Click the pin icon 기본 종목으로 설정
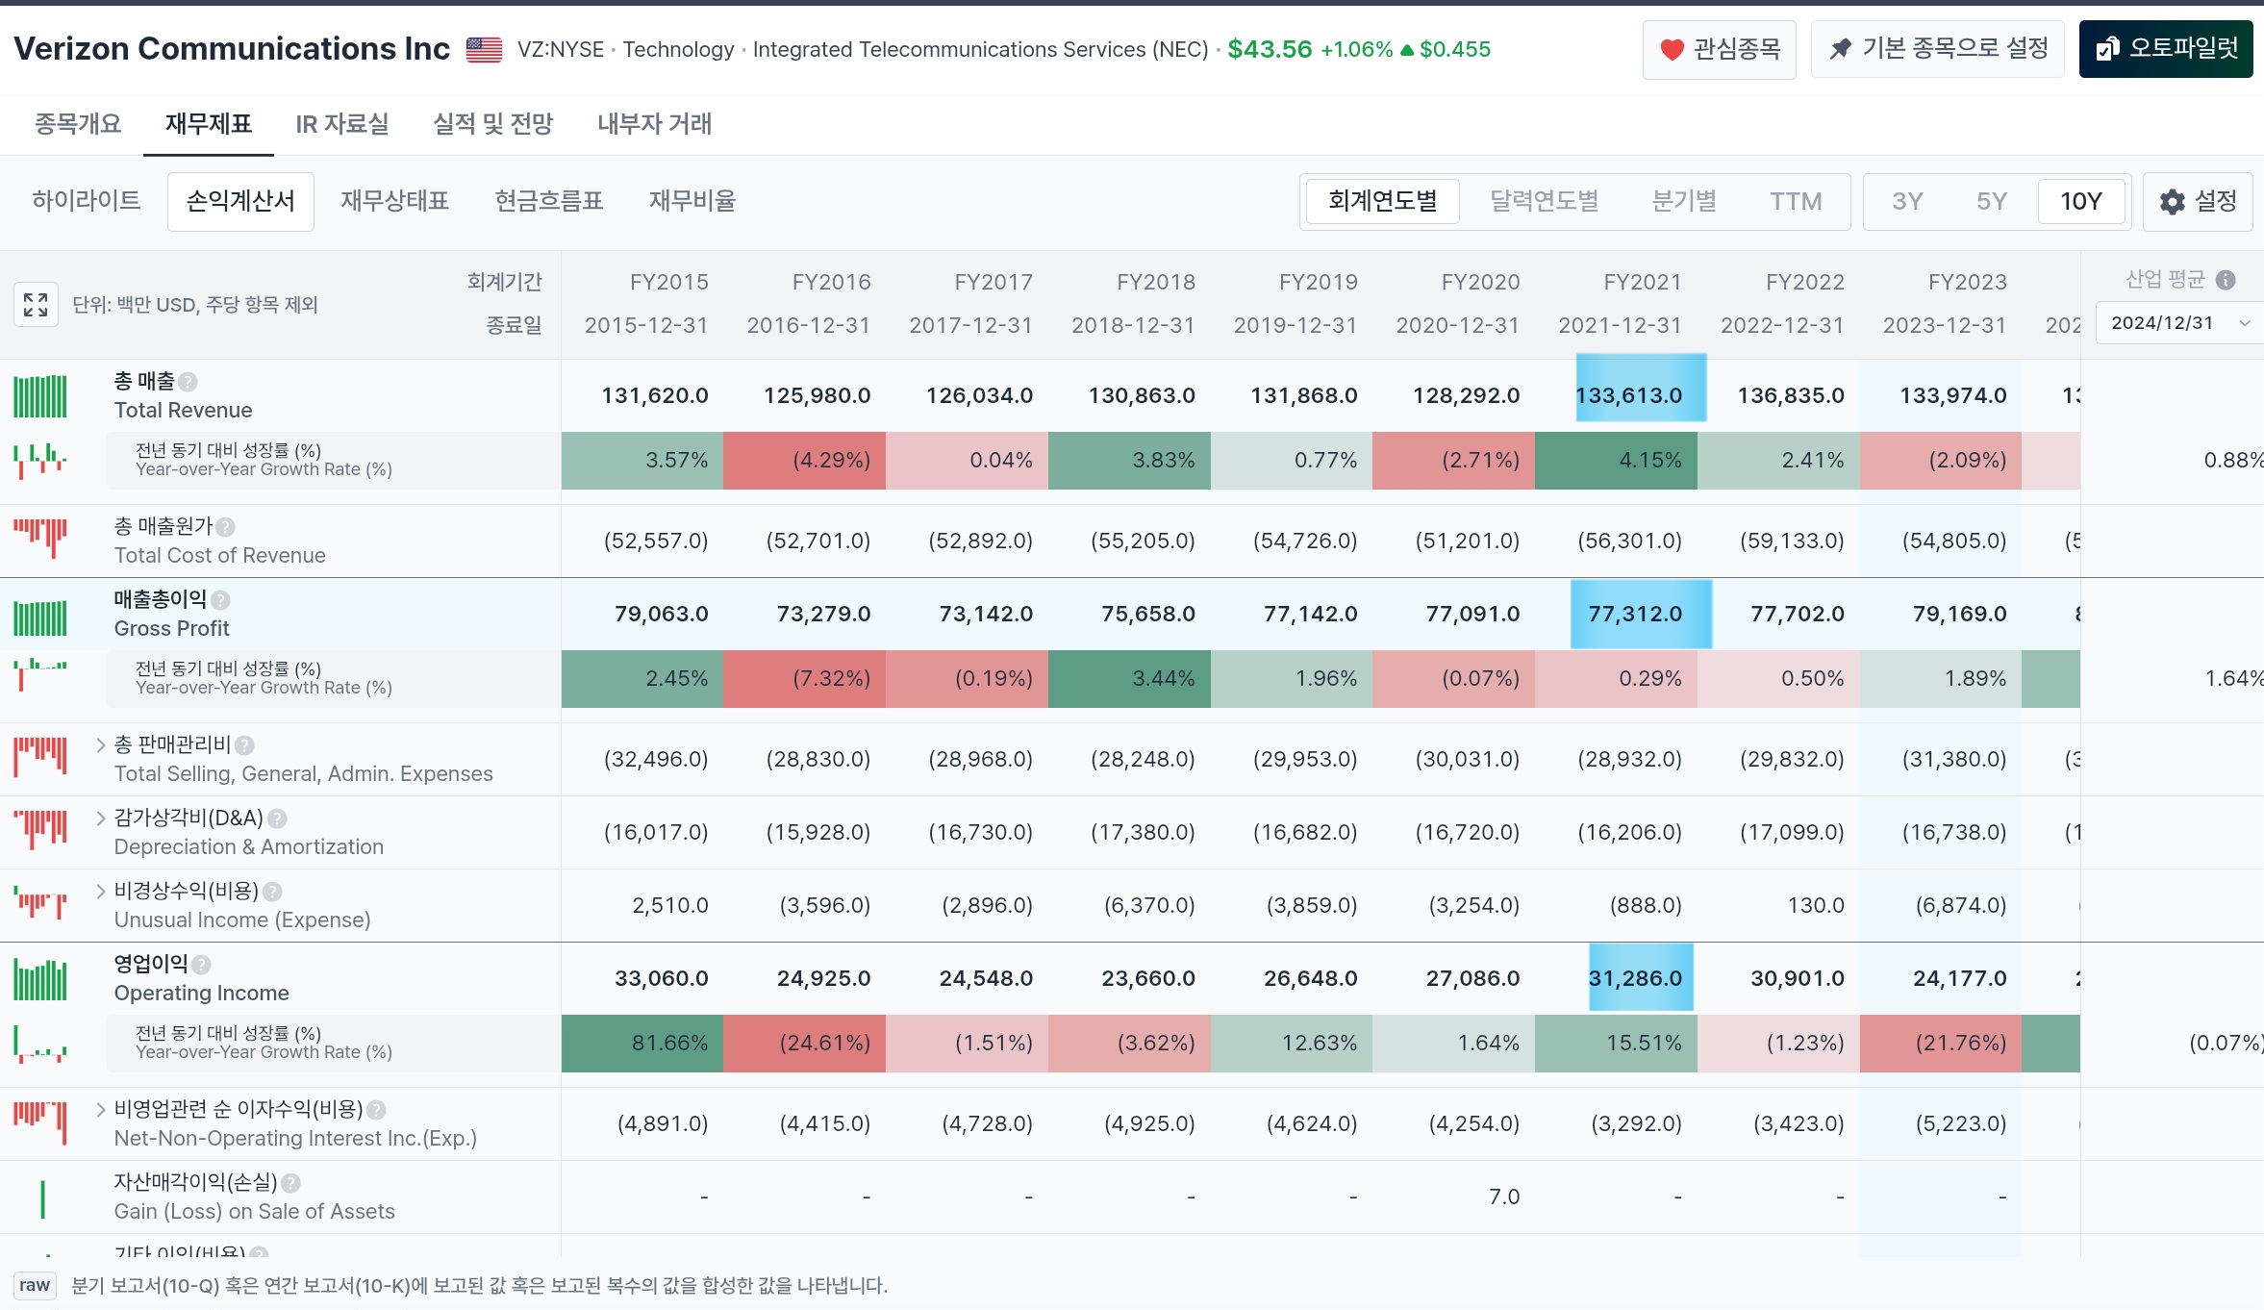This screenshot has height=1310, width=2264. [x=1840, y=49]
